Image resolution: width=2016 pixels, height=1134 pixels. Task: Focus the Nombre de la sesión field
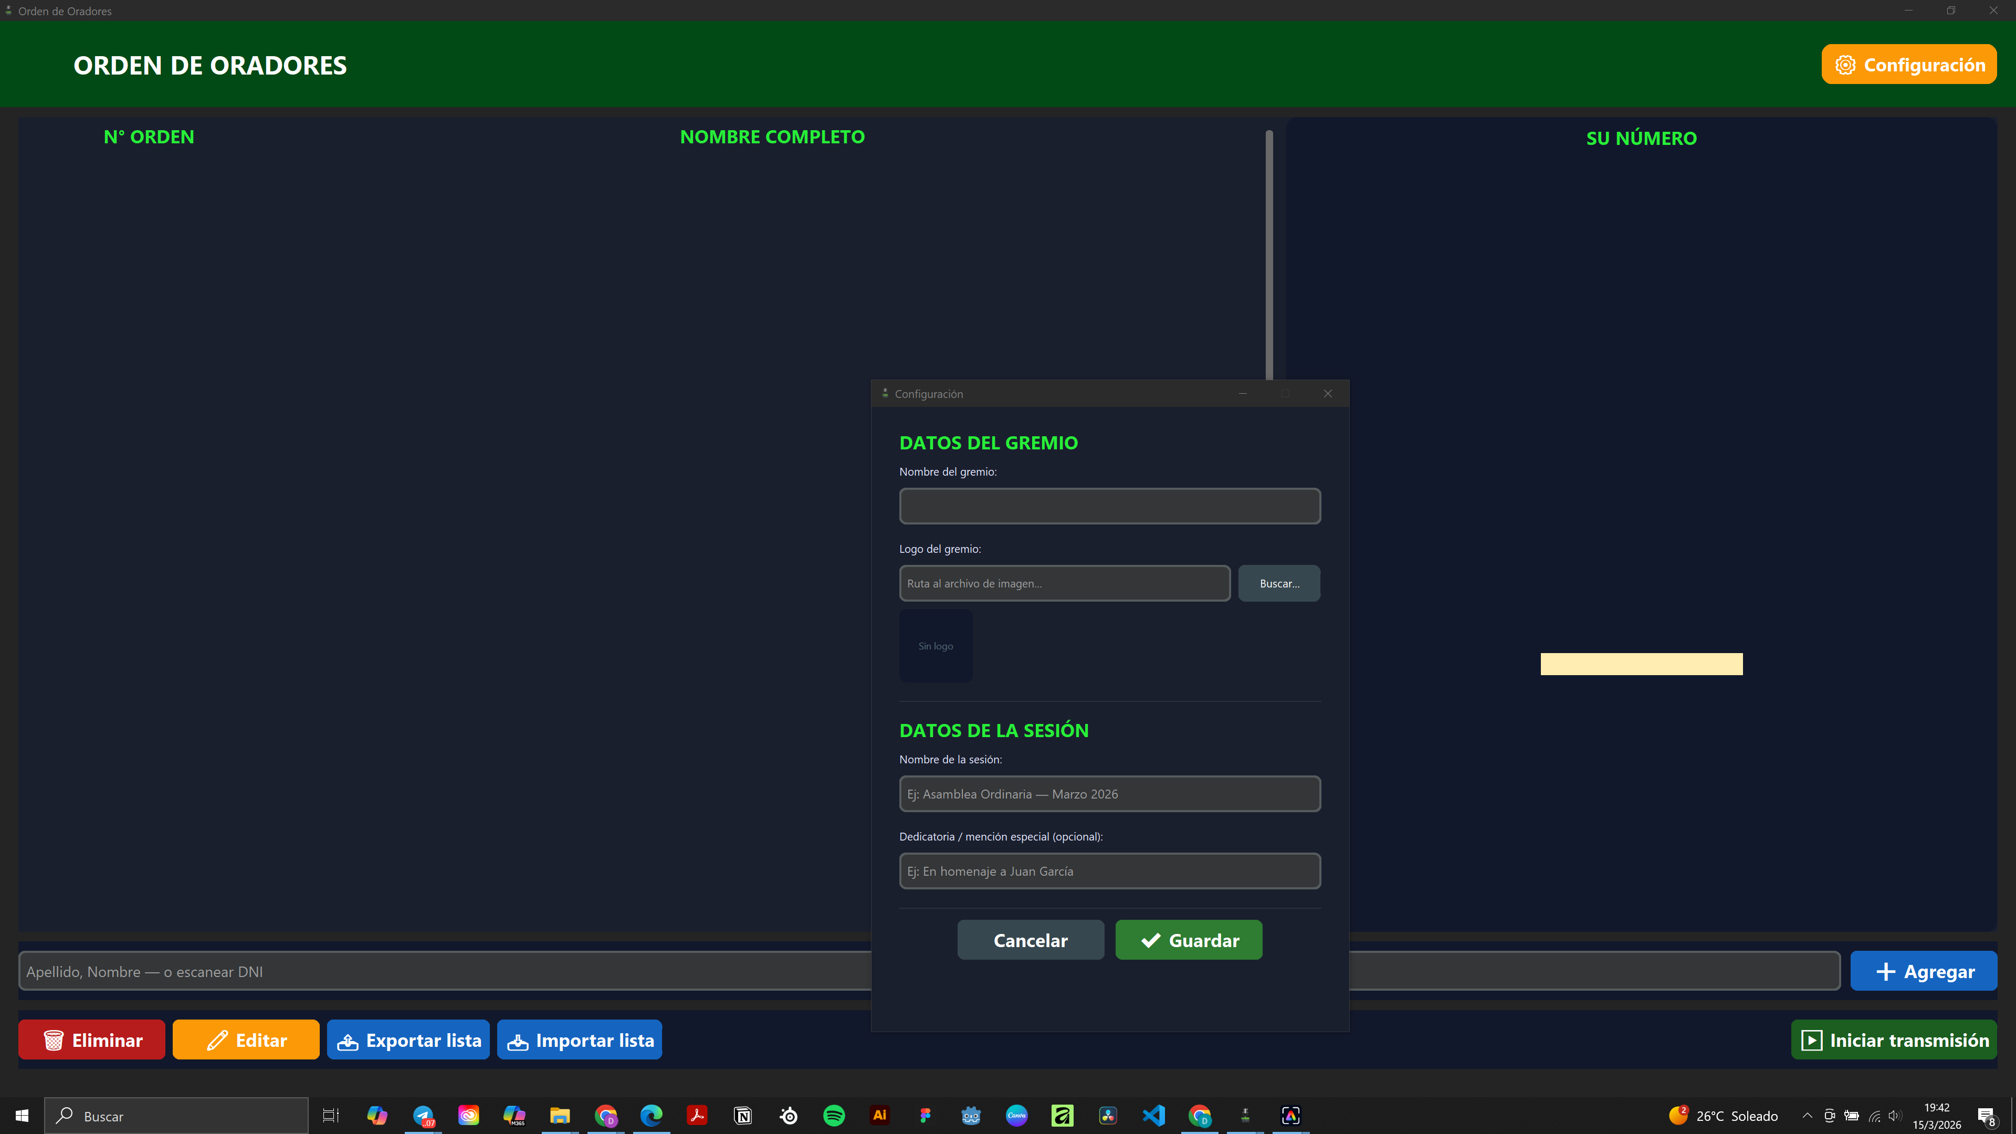(x=1109, y=794)
